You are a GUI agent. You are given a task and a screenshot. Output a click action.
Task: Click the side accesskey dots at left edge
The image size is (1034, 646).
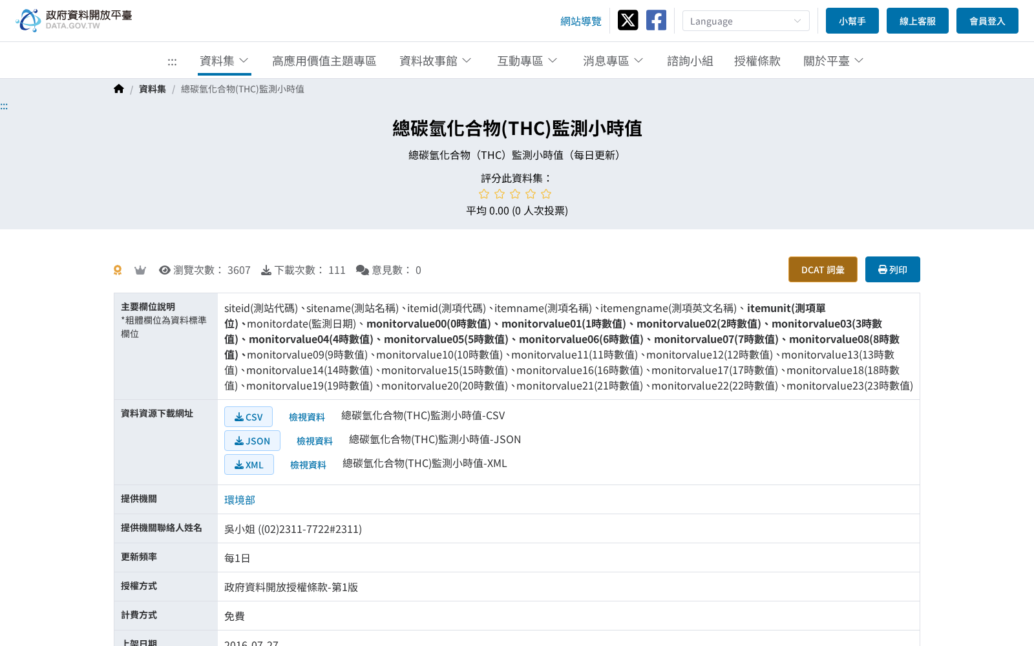[x=4, y=106]
